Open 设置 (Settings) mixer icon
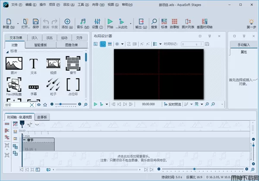 point(97,22)
